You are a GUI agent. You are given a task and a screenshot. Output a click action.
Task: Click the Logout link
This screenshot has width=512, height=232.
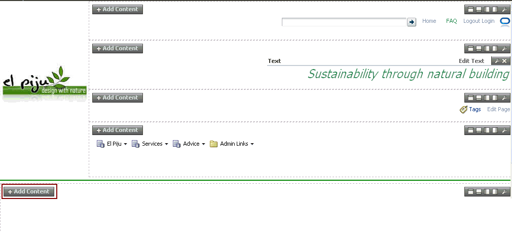(x=472, y=21)
